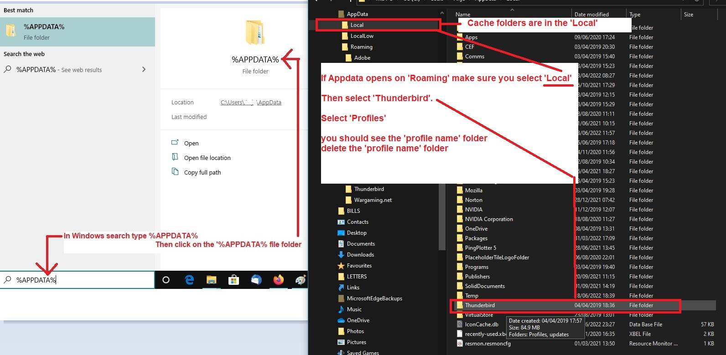Screen dimensions: 726x355
Task: Select Roaming in the navigation tree
Action: (x=361, y=47)
